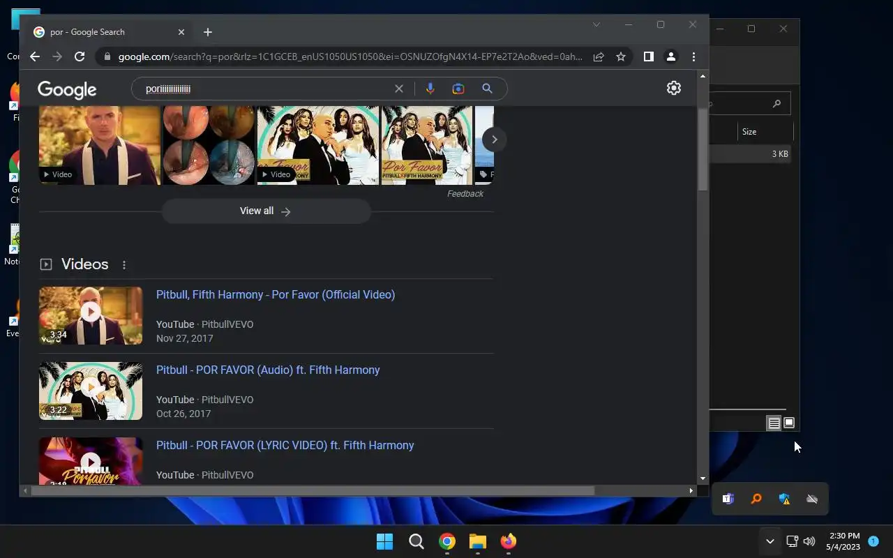Image resolution: width=893 pixels, height=558 pixels.
Task: Open a new Chrome tab
Action: 208,32
